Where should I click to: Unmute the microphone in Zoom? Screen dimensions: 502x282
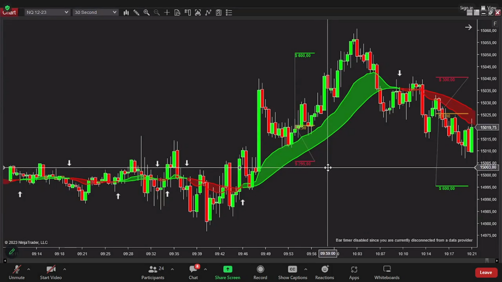(17, 272)
